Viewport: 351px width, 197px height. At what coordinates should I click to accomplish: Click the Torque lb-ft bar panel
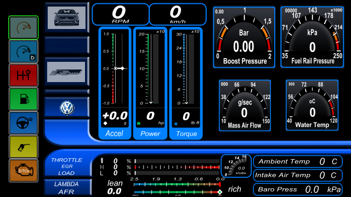coord(186,83)
